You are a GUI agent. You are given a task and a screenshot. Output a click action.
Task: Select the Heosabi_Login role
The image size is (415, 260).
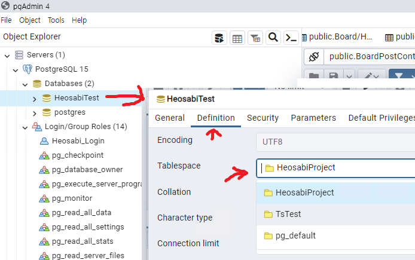[78, 141]
